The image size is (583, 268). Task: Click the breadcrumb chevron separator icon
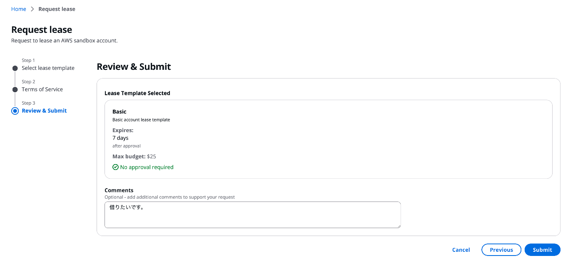[32, 9]
